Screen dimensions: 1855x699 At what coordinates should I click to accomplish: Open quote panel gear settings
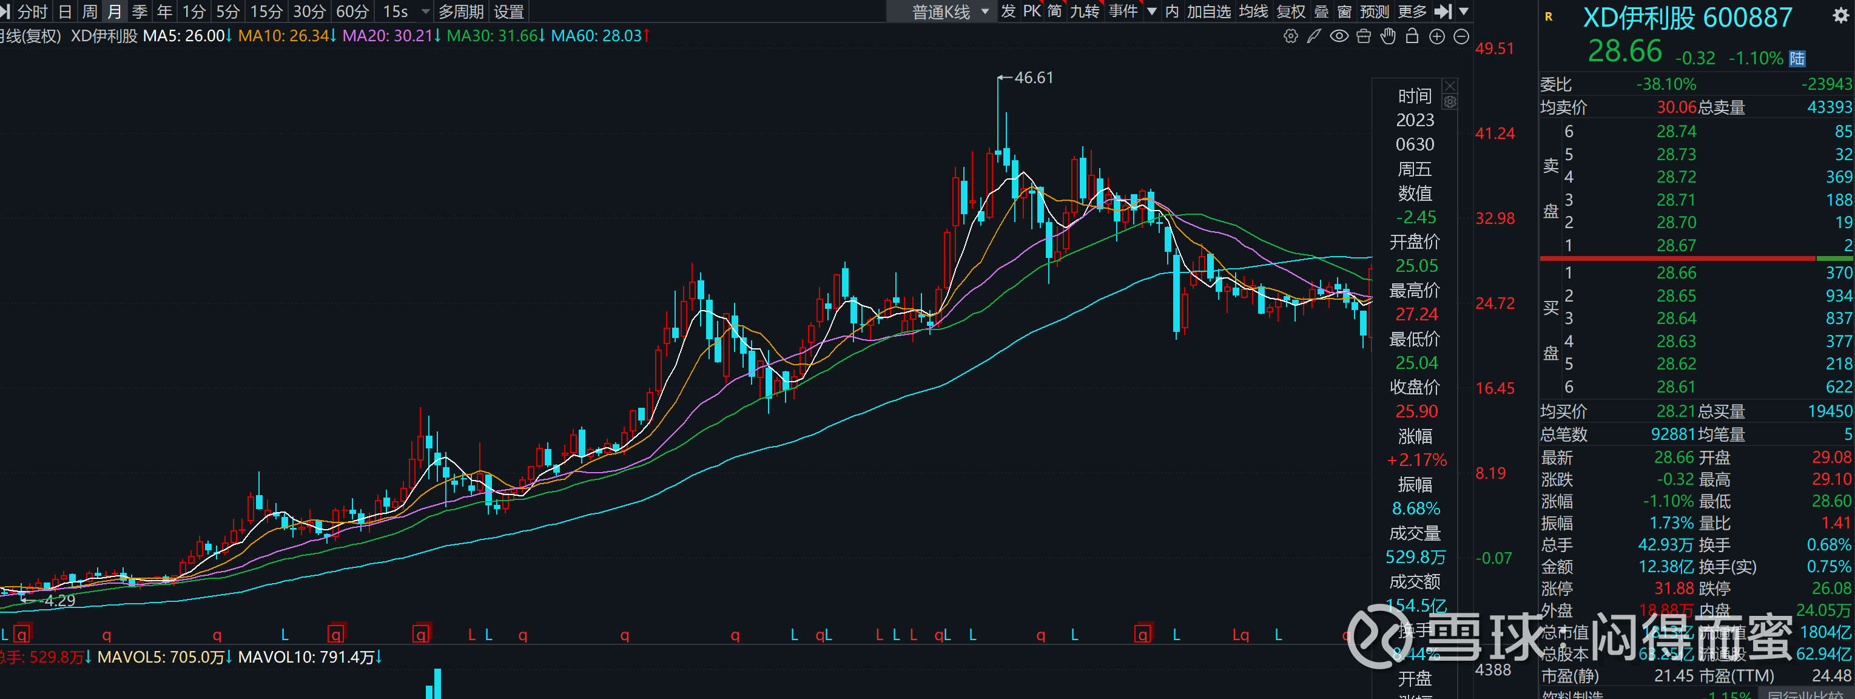(1840, 16)
